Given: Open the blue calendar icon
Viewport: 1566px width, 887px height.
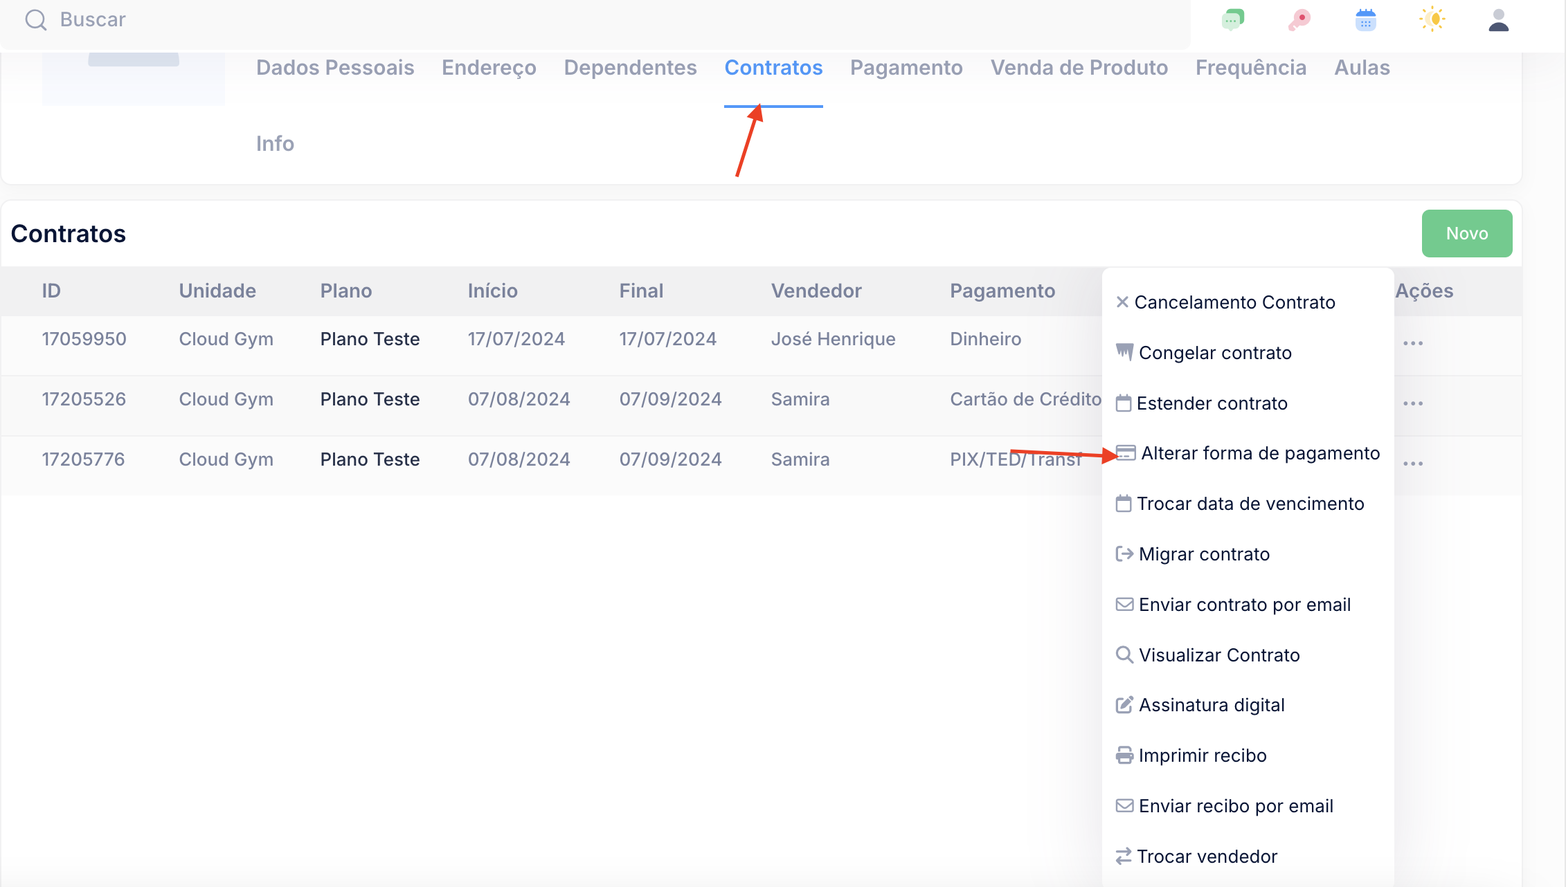Looking at the screenshot, I should point(1365,19).
